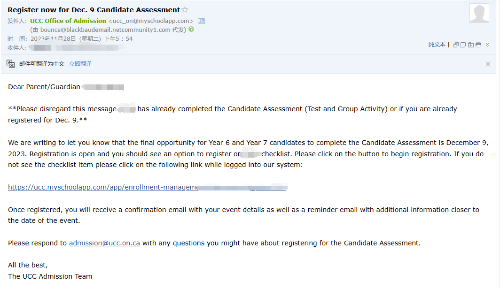Switch to plain text view (纯文本)

437,45
